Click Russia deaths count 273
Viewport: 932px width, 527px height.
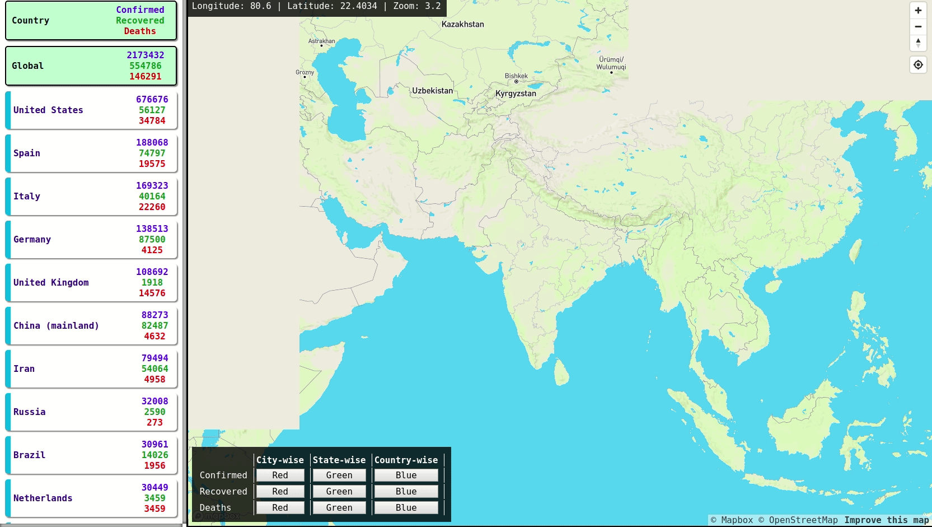coord(155,423)
